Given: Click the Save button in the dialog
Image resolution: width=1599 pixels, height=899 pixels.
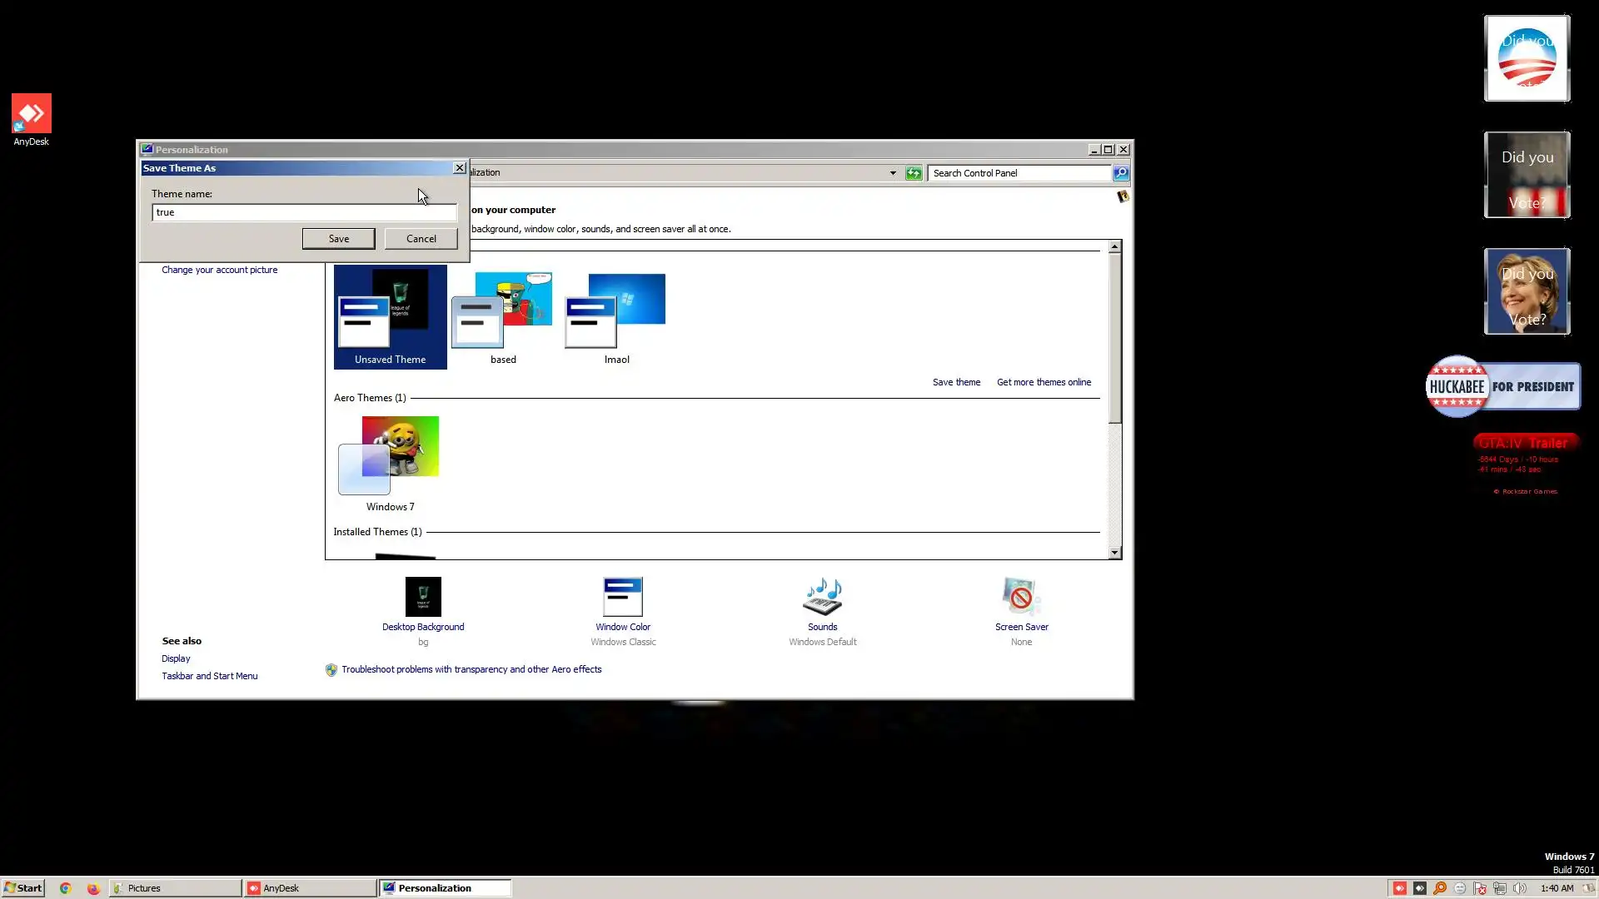Looking at the screenshot, I should pyautogui.click(x=338, y=239).
